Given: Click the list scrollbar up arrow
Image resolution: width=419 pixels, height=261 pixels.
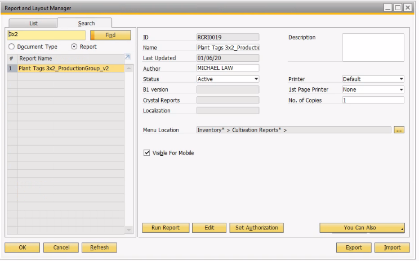Looking at the screenshot, I should pos(129,69).
